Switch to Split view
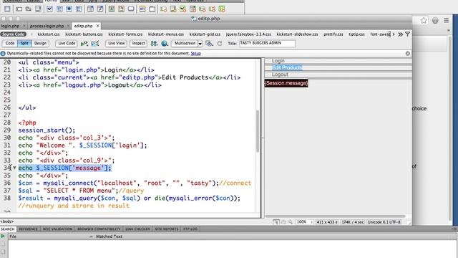The width and height of the screenshot is (458, 258). pos(24,43)
